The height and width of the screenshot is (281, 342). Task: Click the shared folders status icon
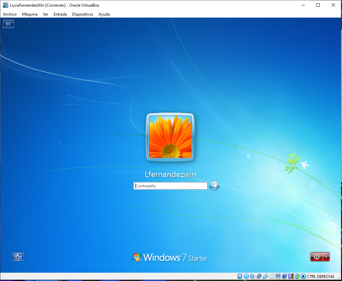(x=271, y=276)
